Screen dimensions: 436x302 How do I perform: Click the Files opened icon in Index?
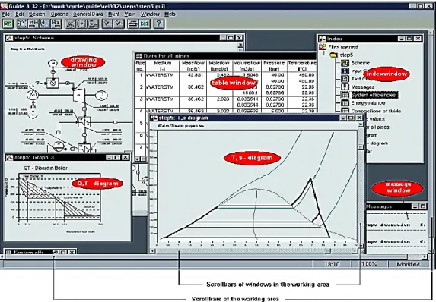point(323,47)
